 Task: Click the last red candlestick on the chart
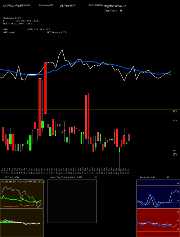[x=129, y=137]
